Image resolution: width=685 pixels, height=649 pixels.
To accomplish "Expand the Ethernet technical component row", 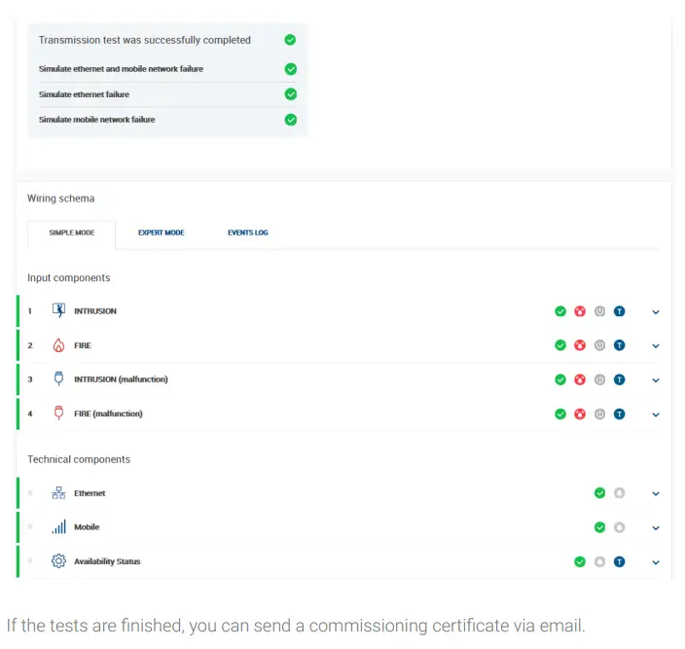I will (x=656, y=494).
